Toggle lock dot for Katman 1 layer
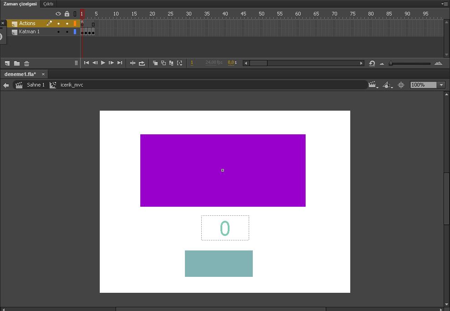The height and width of the screenshot is (311, 450). (67, 32)
